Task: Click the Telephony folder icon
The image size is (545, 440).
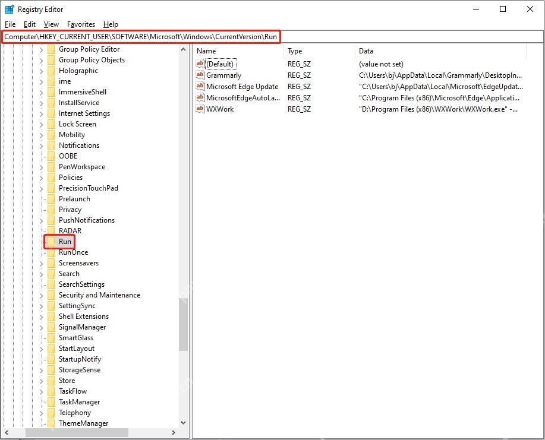Action: click(x=52, y=413)
